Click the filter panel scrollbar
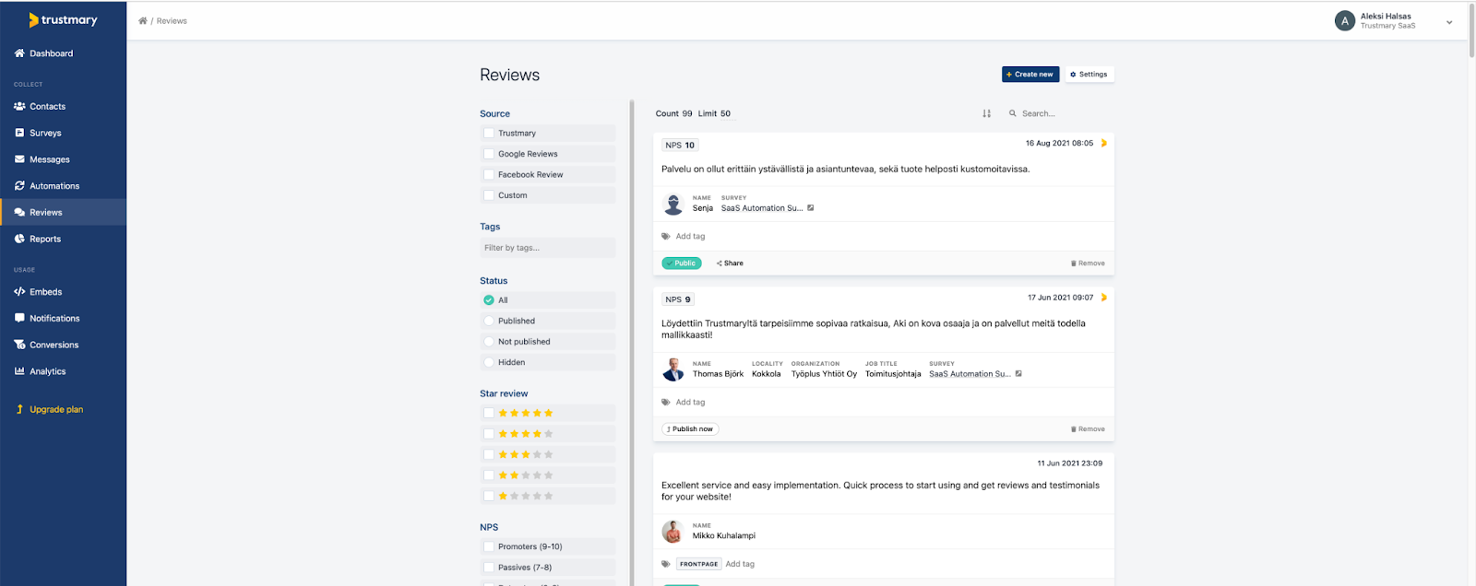The height and width of the screenshot is (586, 1476). 632,343
